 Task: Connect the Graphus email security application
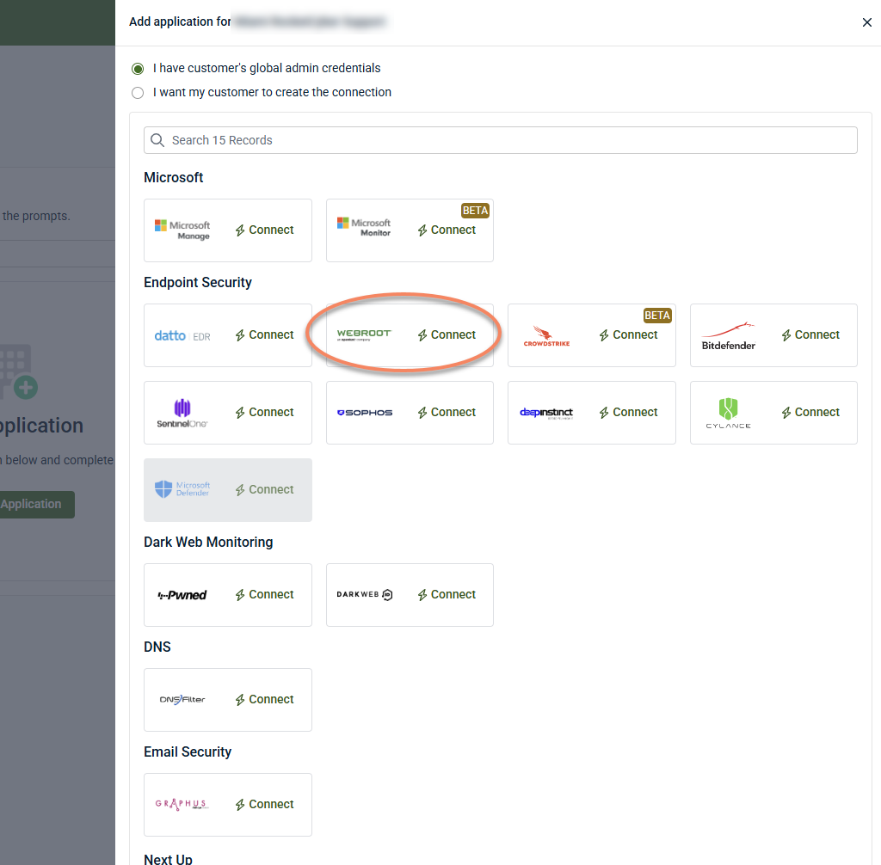click(x=264, y=804)
